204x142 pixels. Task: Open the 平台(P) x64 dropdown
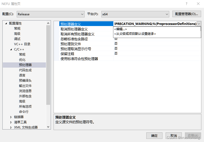point(135,14)
